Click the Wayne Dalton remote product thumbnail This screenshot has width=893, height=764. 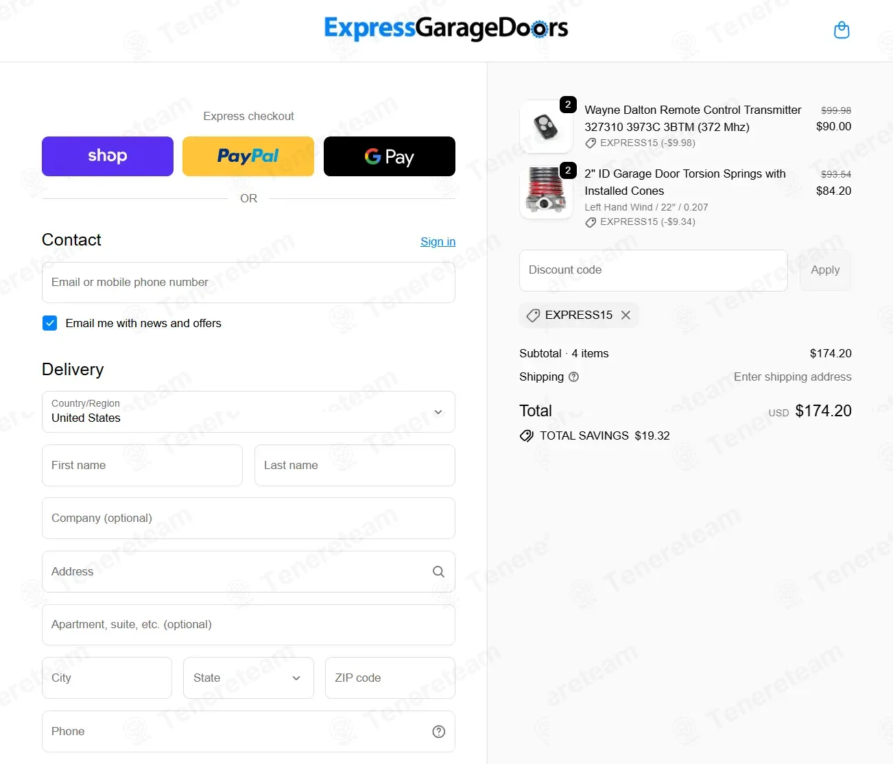click(546, 127)
